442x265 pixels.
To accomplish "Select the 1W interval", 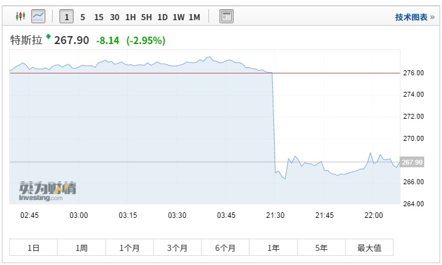I will (178, 17).
